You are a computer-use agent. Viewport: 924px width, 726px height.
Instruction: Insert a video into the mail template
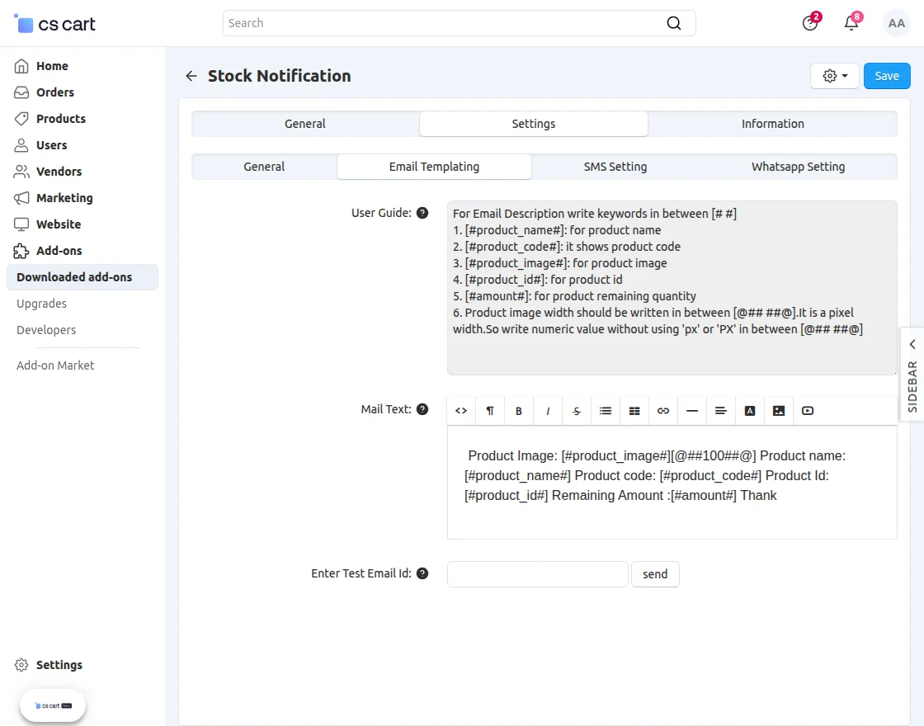[807, 410]
